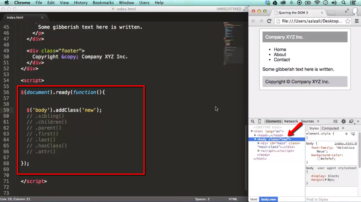Click the Chrome address bar
The height and width of the screenshot is (202, 361).
point(312,21)
